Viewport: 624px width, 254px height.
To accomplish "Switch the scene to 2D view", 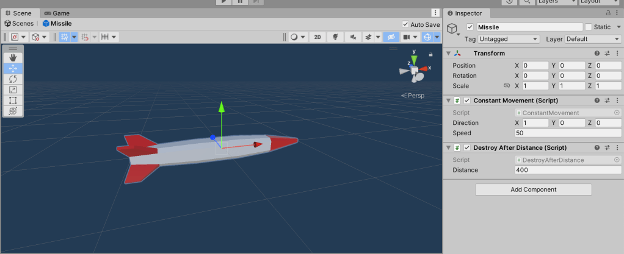I will tap(317, 37).
